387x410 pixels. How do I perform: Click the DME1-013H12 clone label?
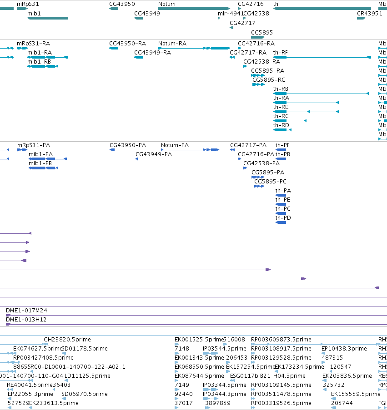tap(26, 320)
